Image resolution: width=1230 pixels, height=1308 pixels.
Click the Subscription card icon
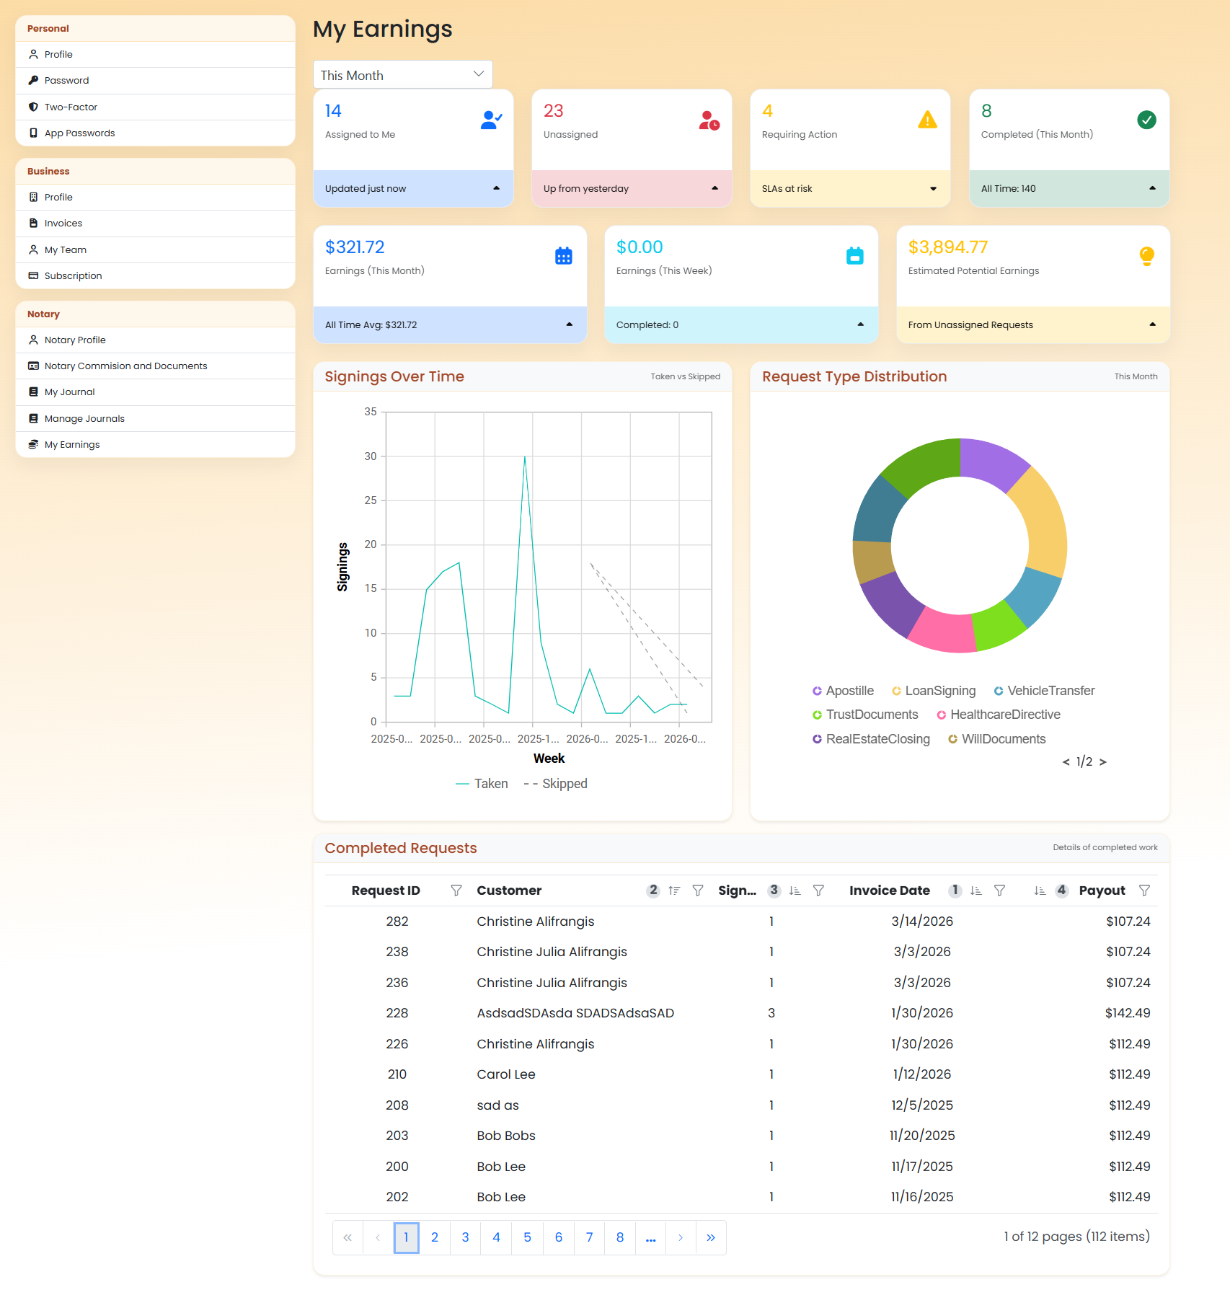click(x=33, y=276)
